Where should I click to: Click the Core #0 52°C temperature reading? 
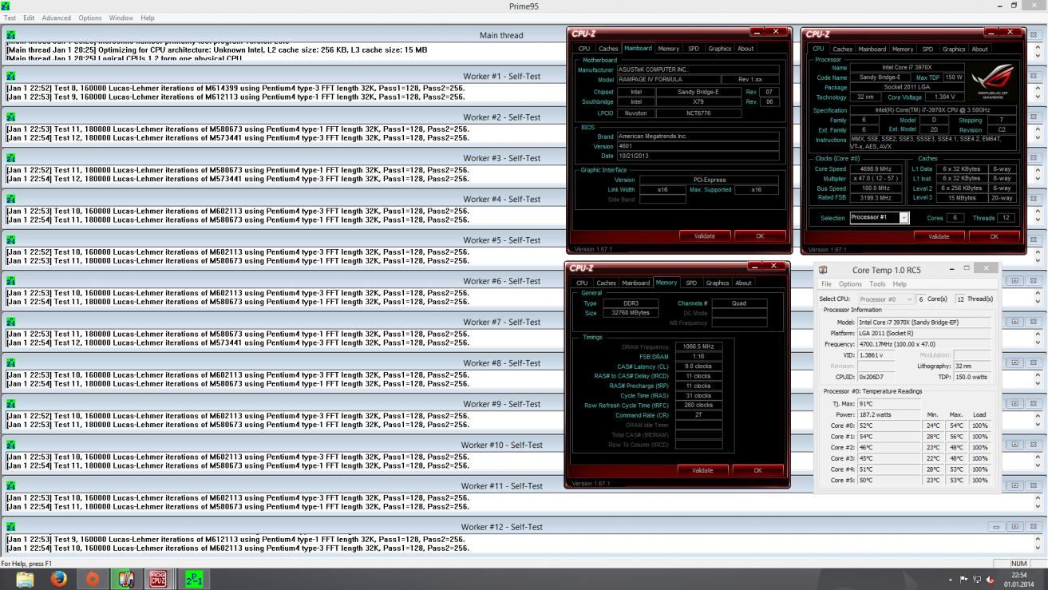(890, 426)
